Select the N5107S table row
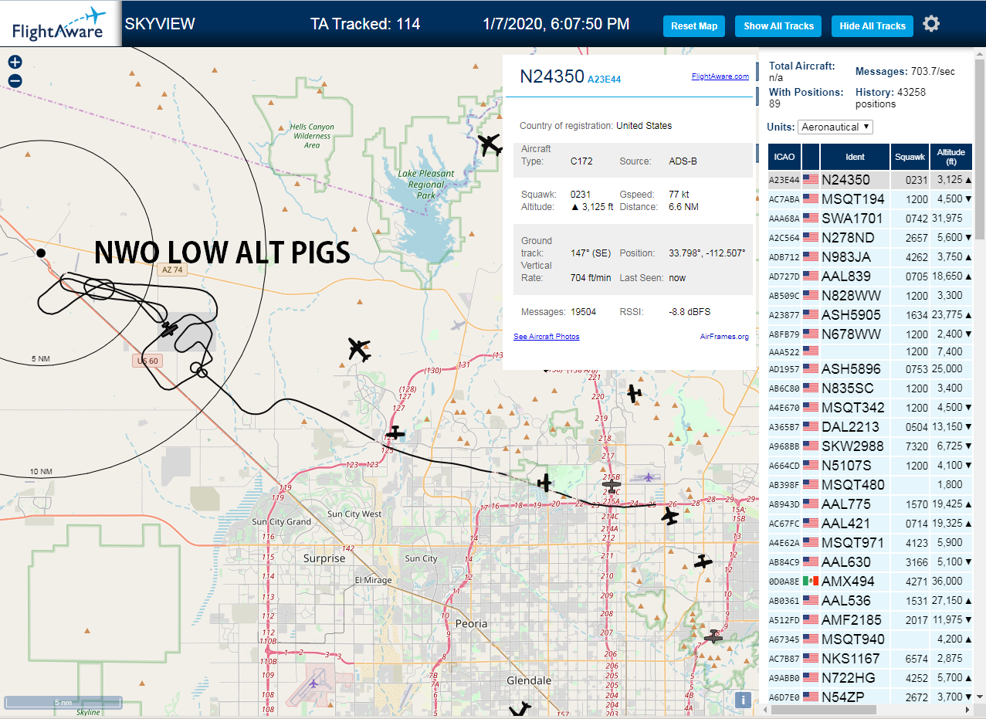 tap(871, 465)
